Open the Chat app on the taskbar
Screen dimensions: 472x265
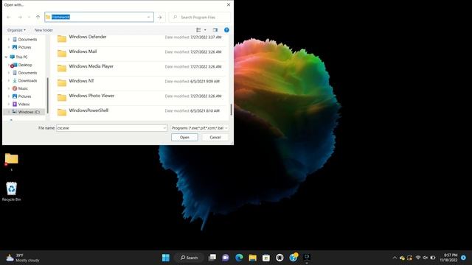click(226, 258)
